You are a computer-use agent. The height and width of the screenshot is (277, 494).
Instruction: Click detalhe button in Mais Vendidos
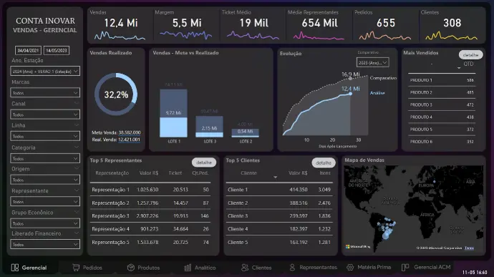click(470, 55)
